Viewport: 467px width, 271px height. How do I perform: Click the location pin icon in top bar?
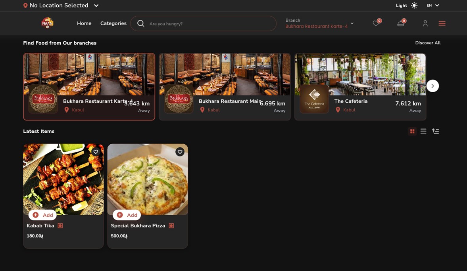[25, 6]
